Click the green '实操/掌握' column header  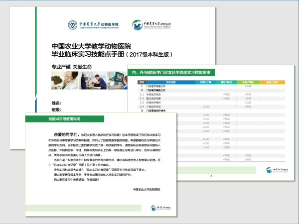tap(248, 82)
